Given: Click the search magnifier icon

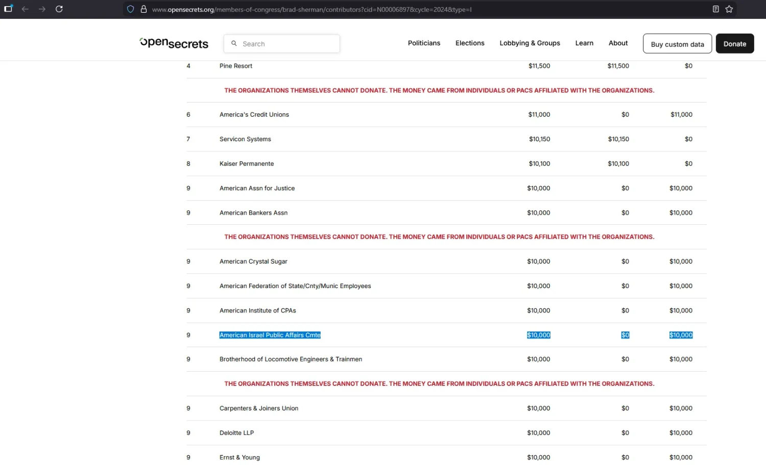Looking at the screenshot, I should [234, 43].
